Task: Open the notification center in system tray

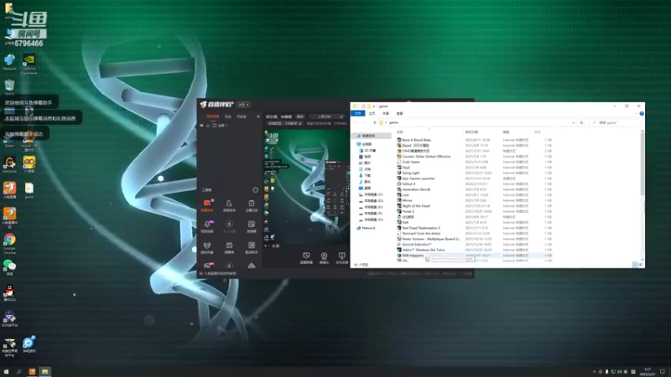Action: 663,372
